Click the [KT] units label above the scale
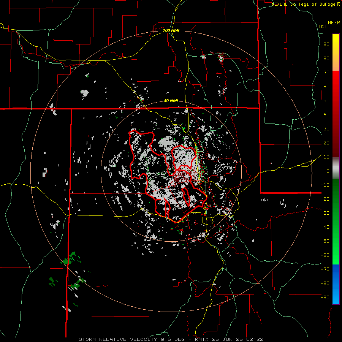This screenshot has height=342, width=342. point(325,26)
